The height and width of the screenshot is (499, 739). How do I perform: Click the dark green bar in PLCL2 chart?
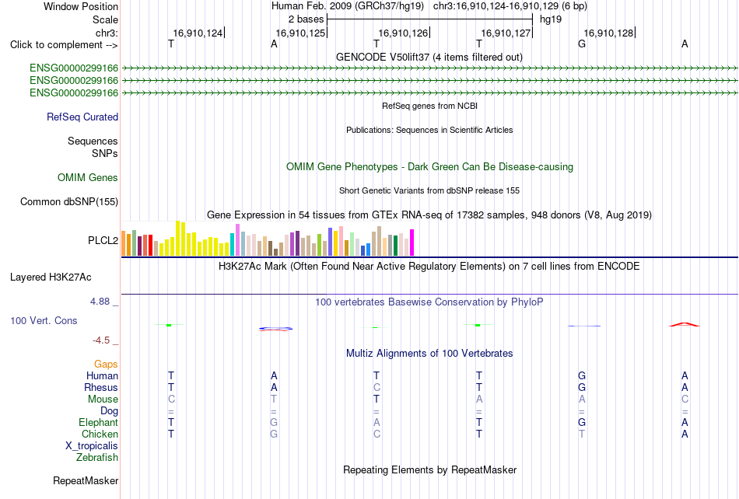(395, 246)
